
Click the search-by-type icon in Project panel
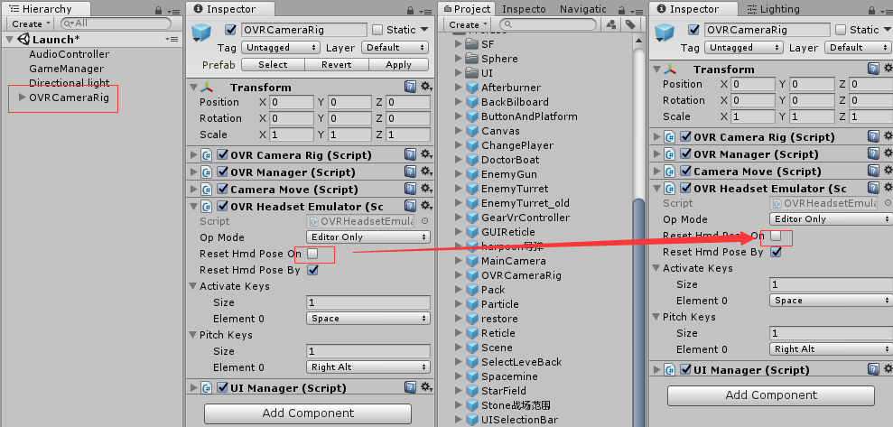click(x=611, y=24)
